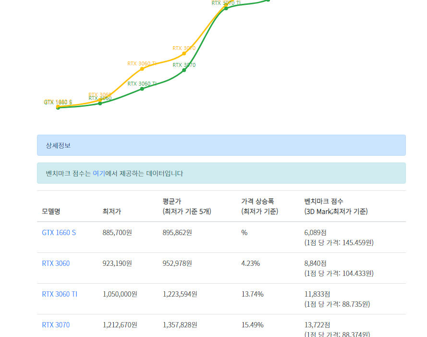Image resolution: width=427 pixels, height=337 pixels.
Task: Click the 모델명 column header
Action: [51, 212]
